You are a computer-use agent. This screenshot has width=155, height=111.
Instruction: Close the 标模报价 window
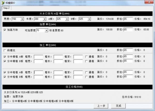(x=149, y=2)
